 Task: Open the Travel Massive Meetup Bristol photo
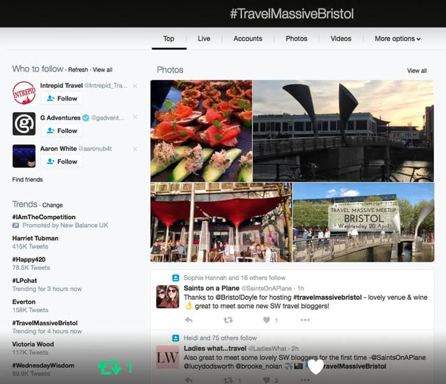pos(364,222)
